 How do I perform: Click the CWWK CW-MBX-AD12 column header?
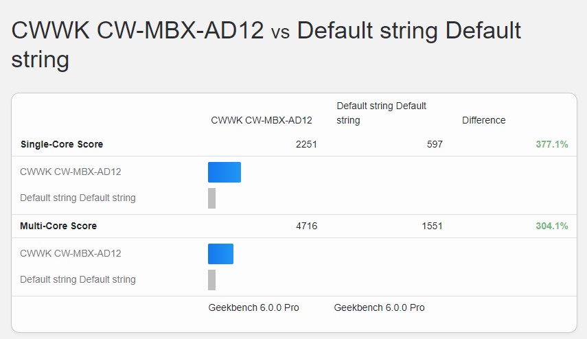coord(262,120)
